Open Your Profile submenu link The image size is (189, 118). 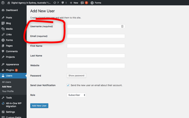8,91
